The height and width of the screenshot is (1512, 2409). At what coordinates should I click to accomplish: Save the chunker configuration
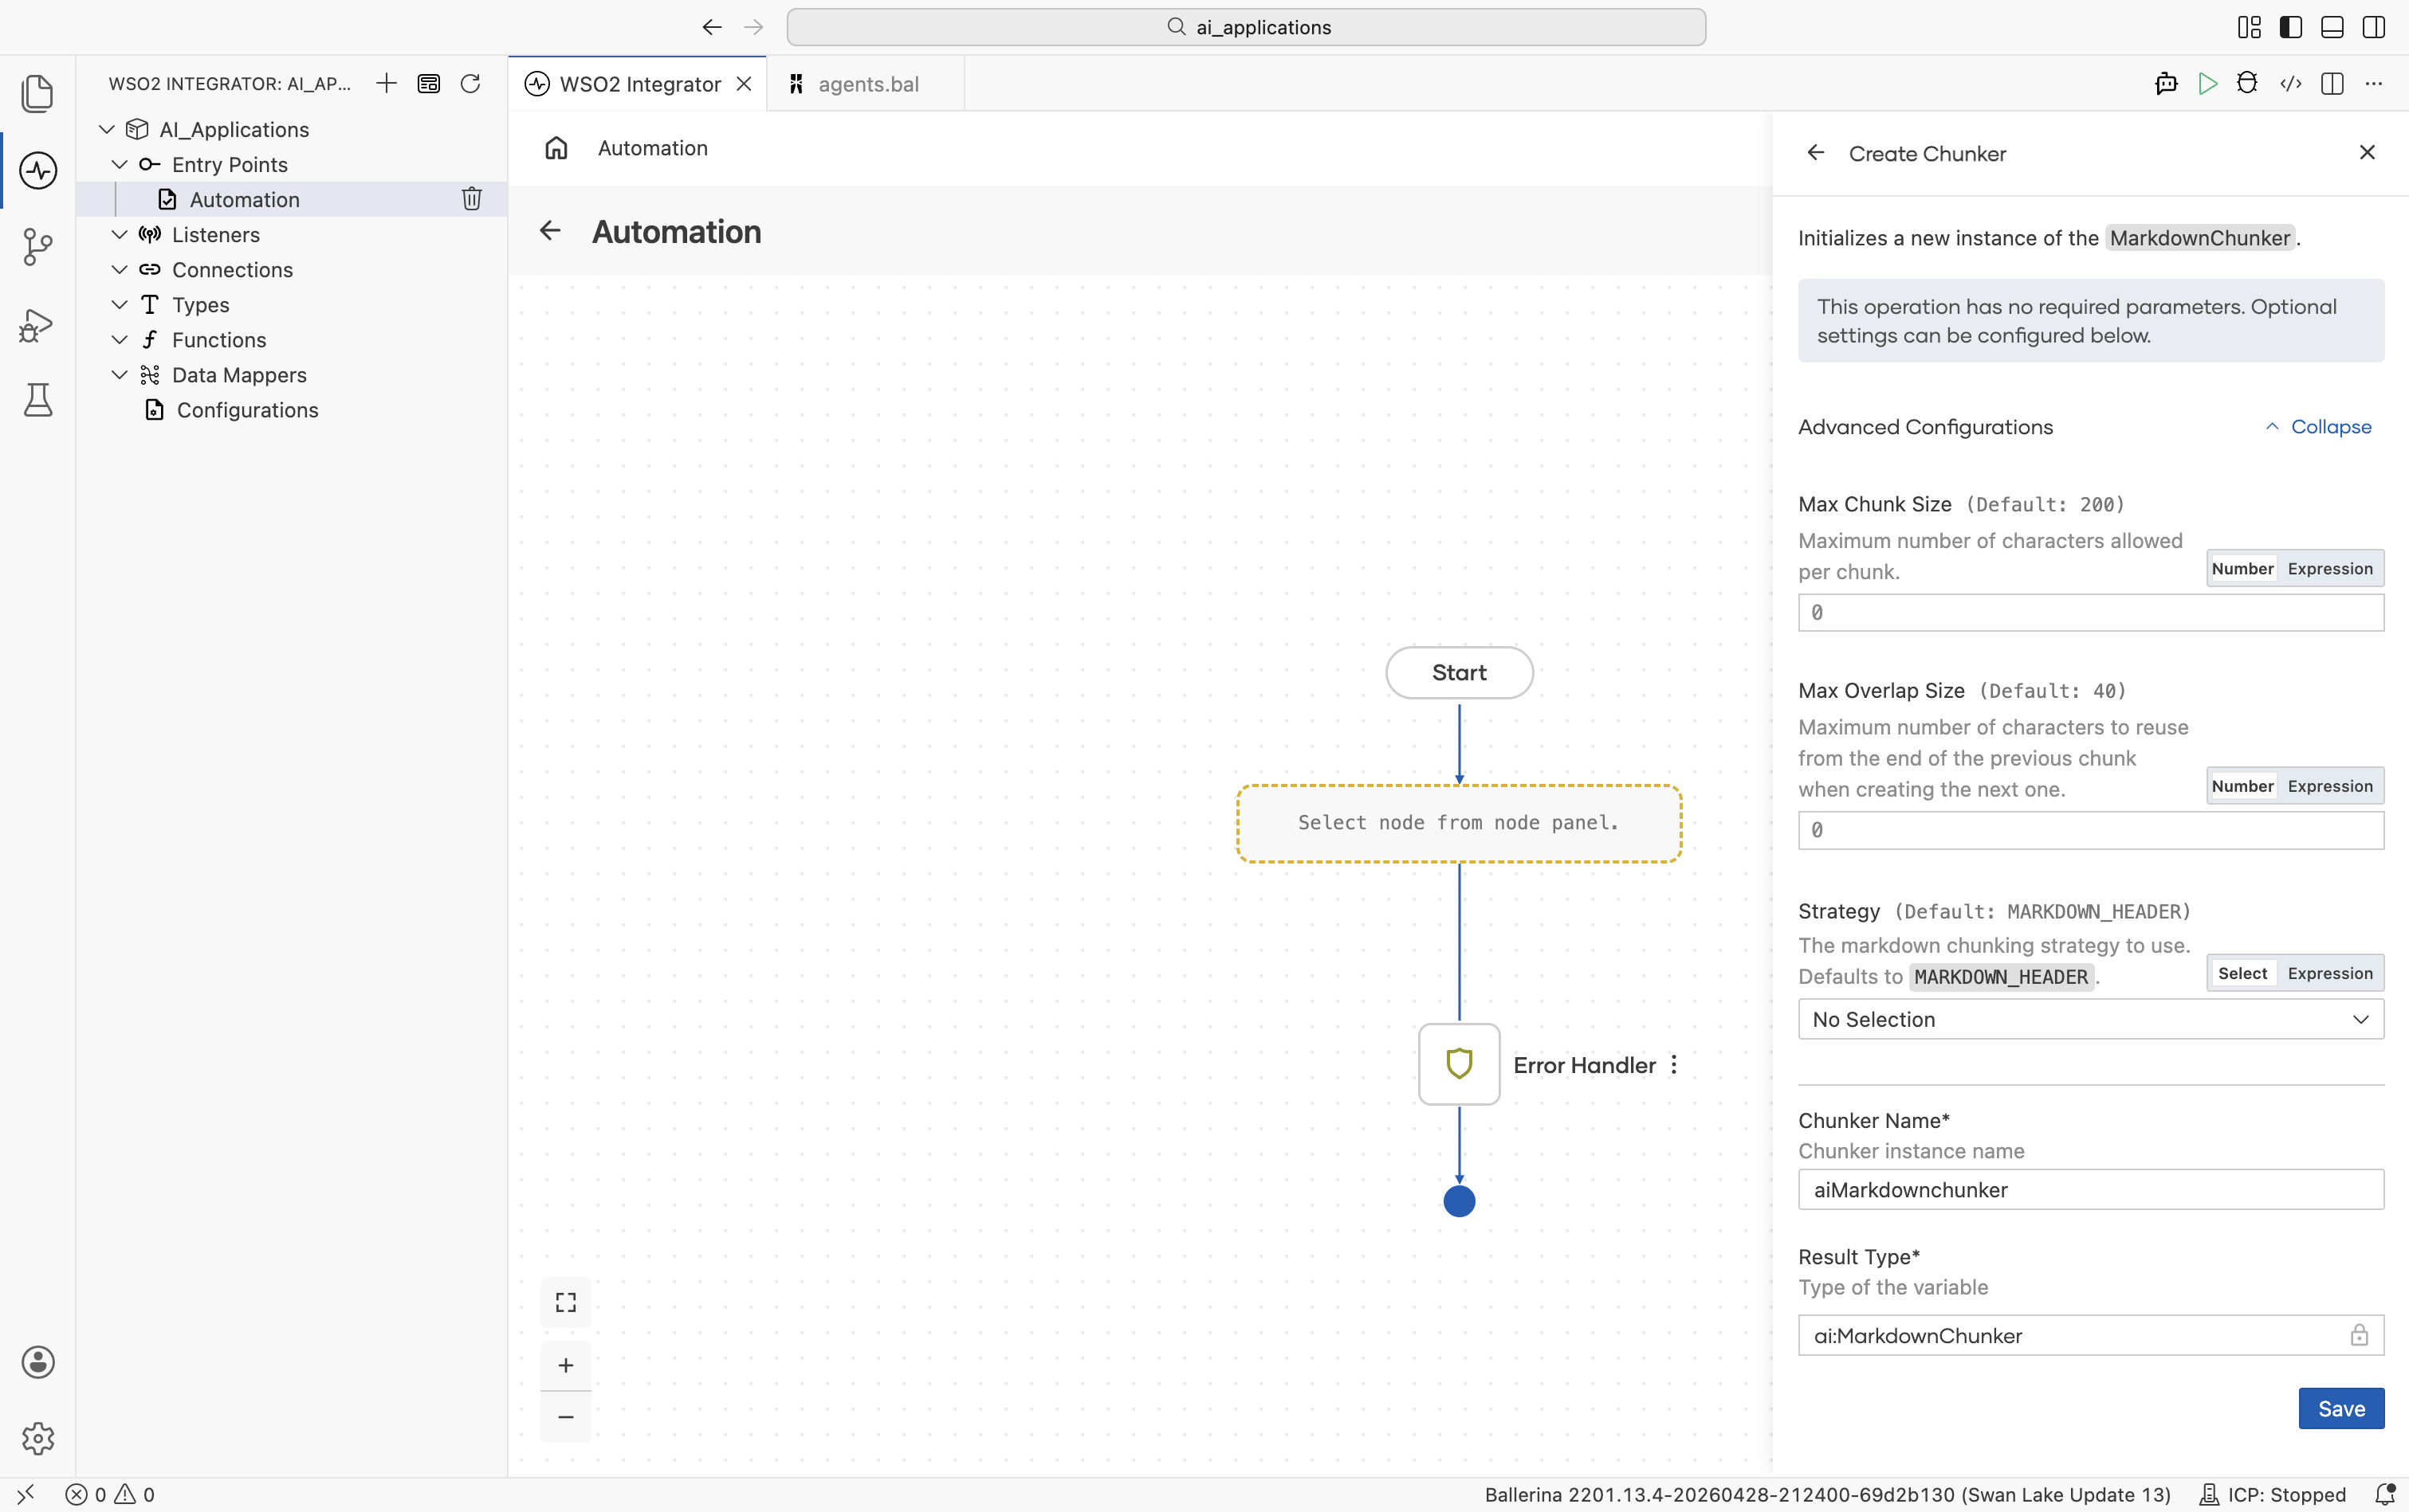[2341, 1408]
